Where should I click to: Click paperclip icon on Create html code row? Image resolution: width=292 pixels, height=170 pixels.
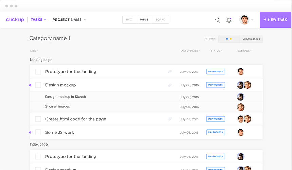pyautogui.click(x=170, y=119)
